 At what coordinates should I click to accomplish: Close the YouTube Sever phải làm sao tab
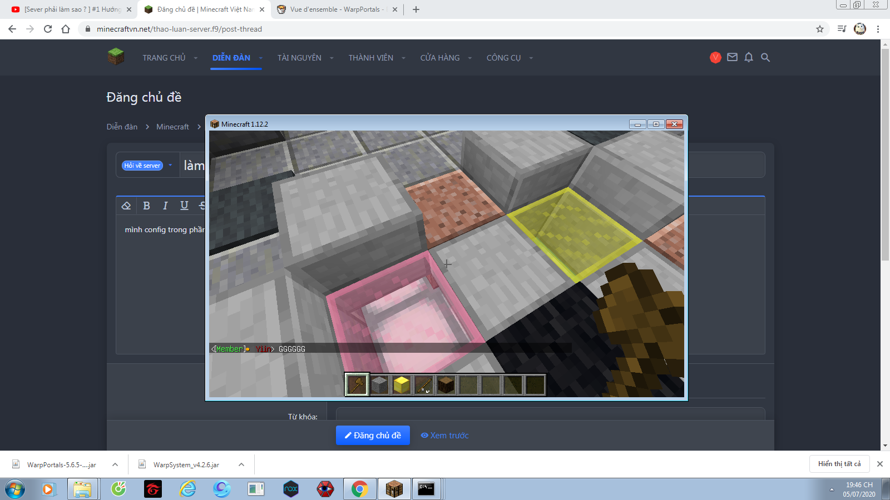(x=129, y=9)
